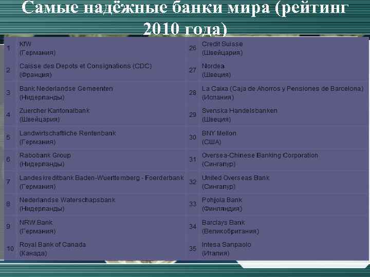This screenshot has width=370, height=277.
Task: Click 'Pohjola Bank' entry
Action: coord(222,200)
